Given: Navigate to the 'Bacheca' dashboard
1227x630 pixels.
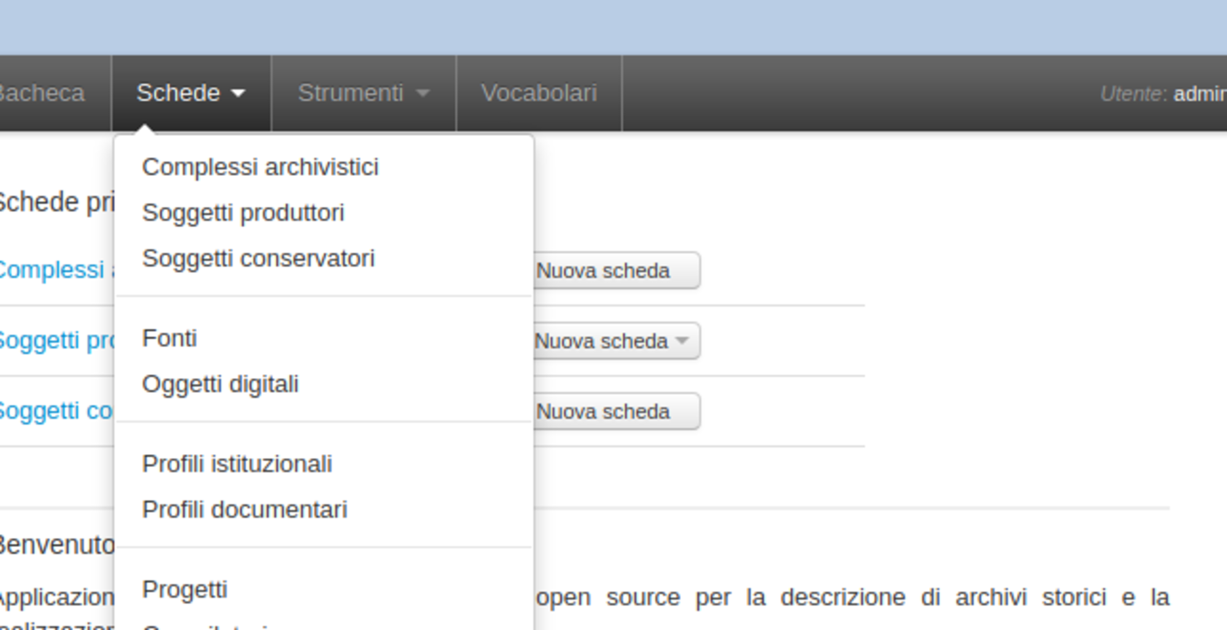Looking at the screenshot, I should (40, 93).
